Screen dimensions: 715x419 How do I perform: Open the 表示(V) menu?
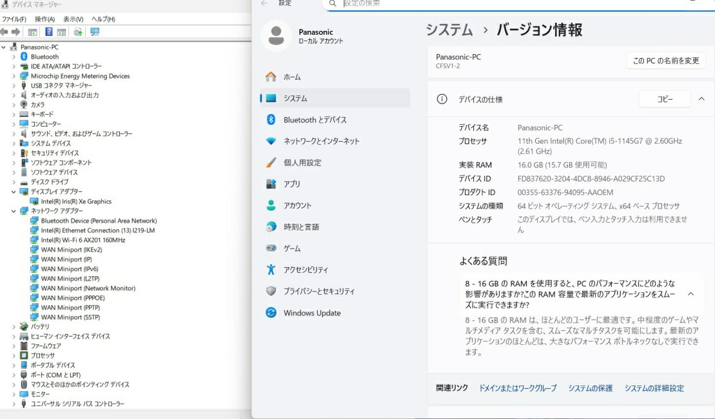[73, 19]
